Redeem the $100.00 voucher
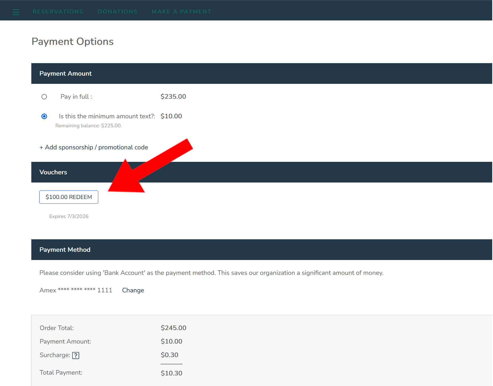 click(x=69, y=197)
